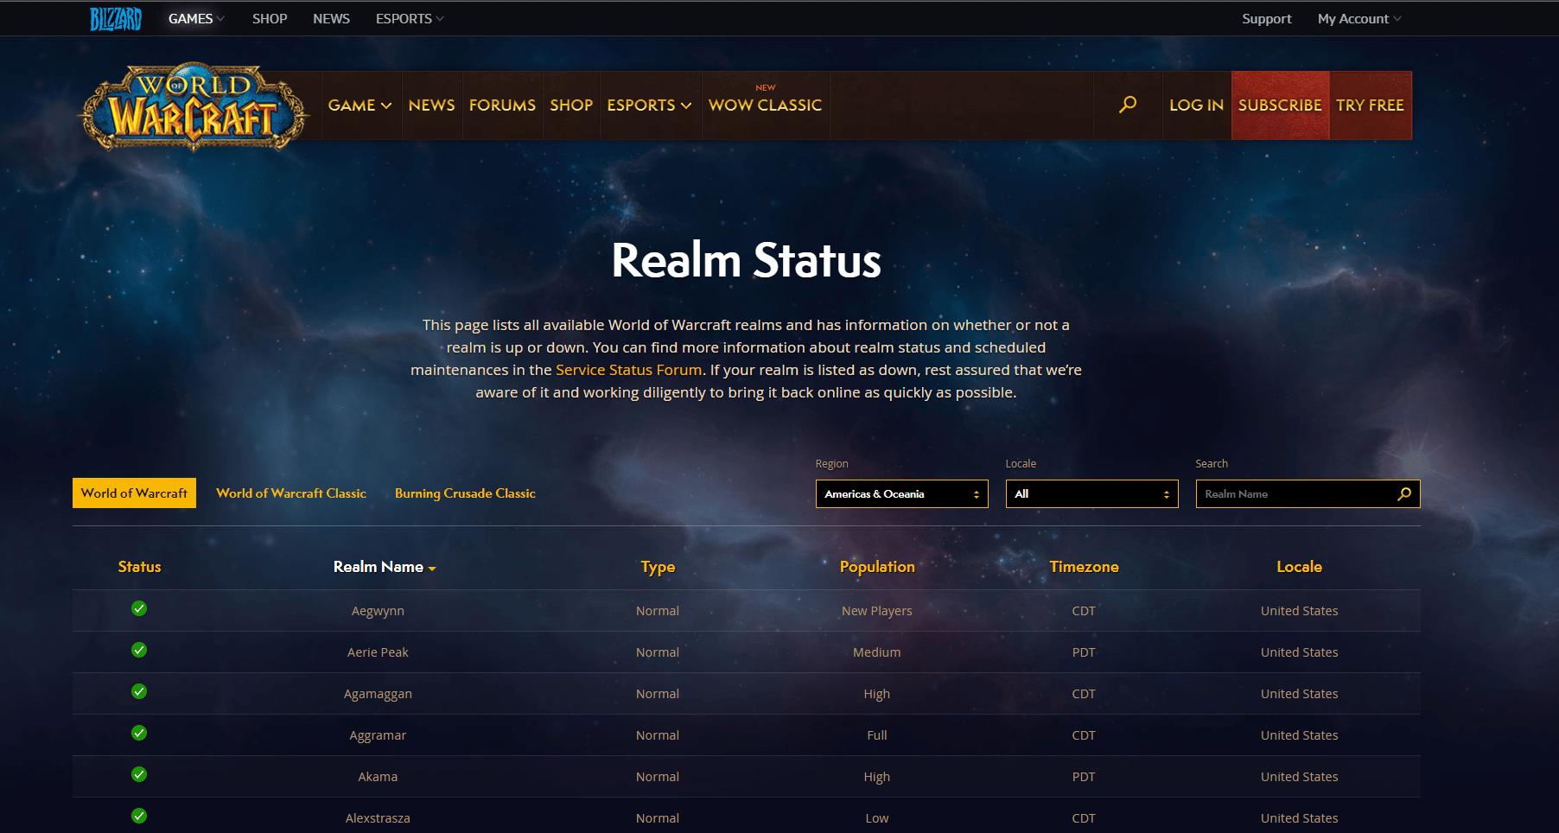Click High population in Agamaggan row
Viewport: 1559px width, 833px height.
(x=877, y=694)
